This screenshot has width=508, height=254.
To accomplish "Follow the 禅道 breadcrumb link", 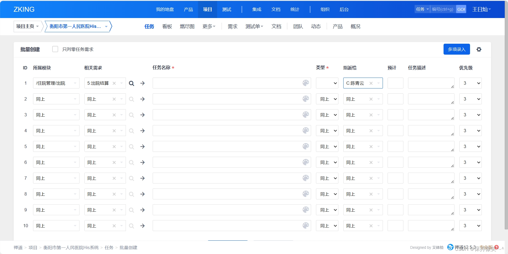I will click(18, 247).
